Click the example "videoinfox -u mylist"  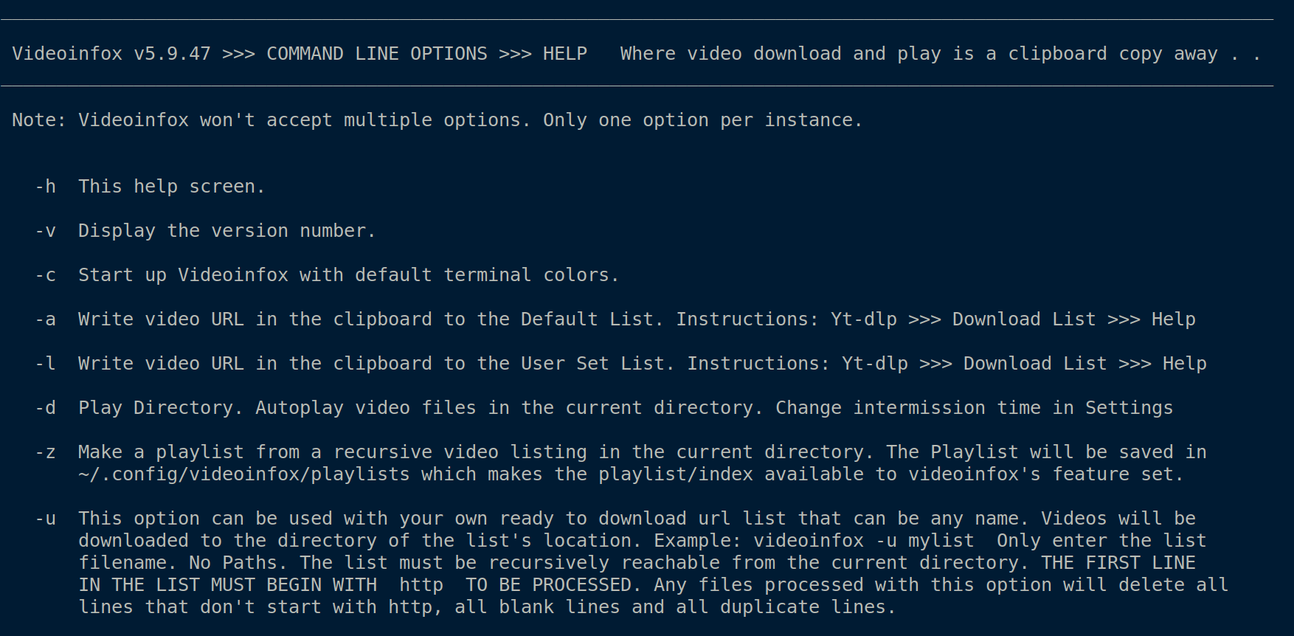[864, 541]
